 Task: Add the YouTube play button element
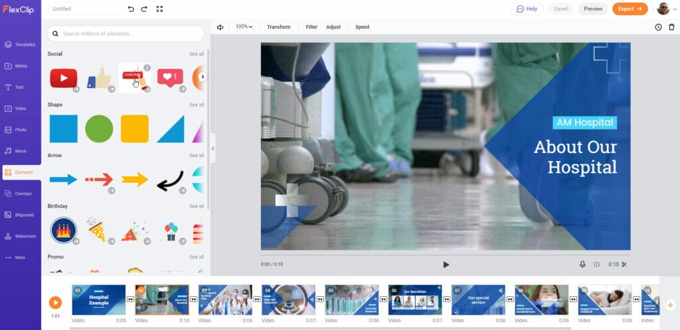(x=63, y=78)
